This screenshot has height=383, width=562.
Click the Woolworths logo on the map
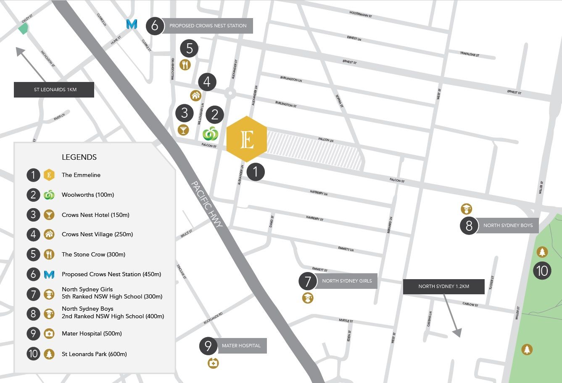tap(211, 133)
